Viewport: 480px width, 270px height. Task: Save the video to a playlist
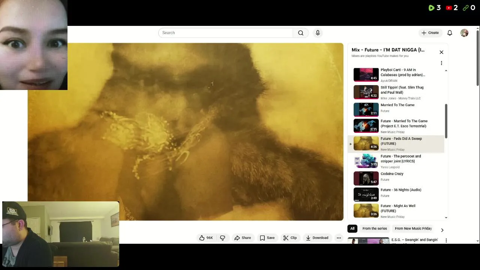pyautogui.click(x=267, y=238)
